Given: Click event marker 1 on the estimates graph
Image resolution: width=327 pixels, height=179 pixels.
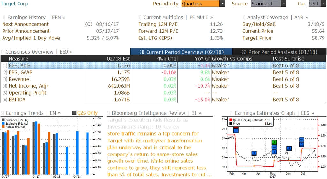Looking at the screenshot, I should coord(236,131).
